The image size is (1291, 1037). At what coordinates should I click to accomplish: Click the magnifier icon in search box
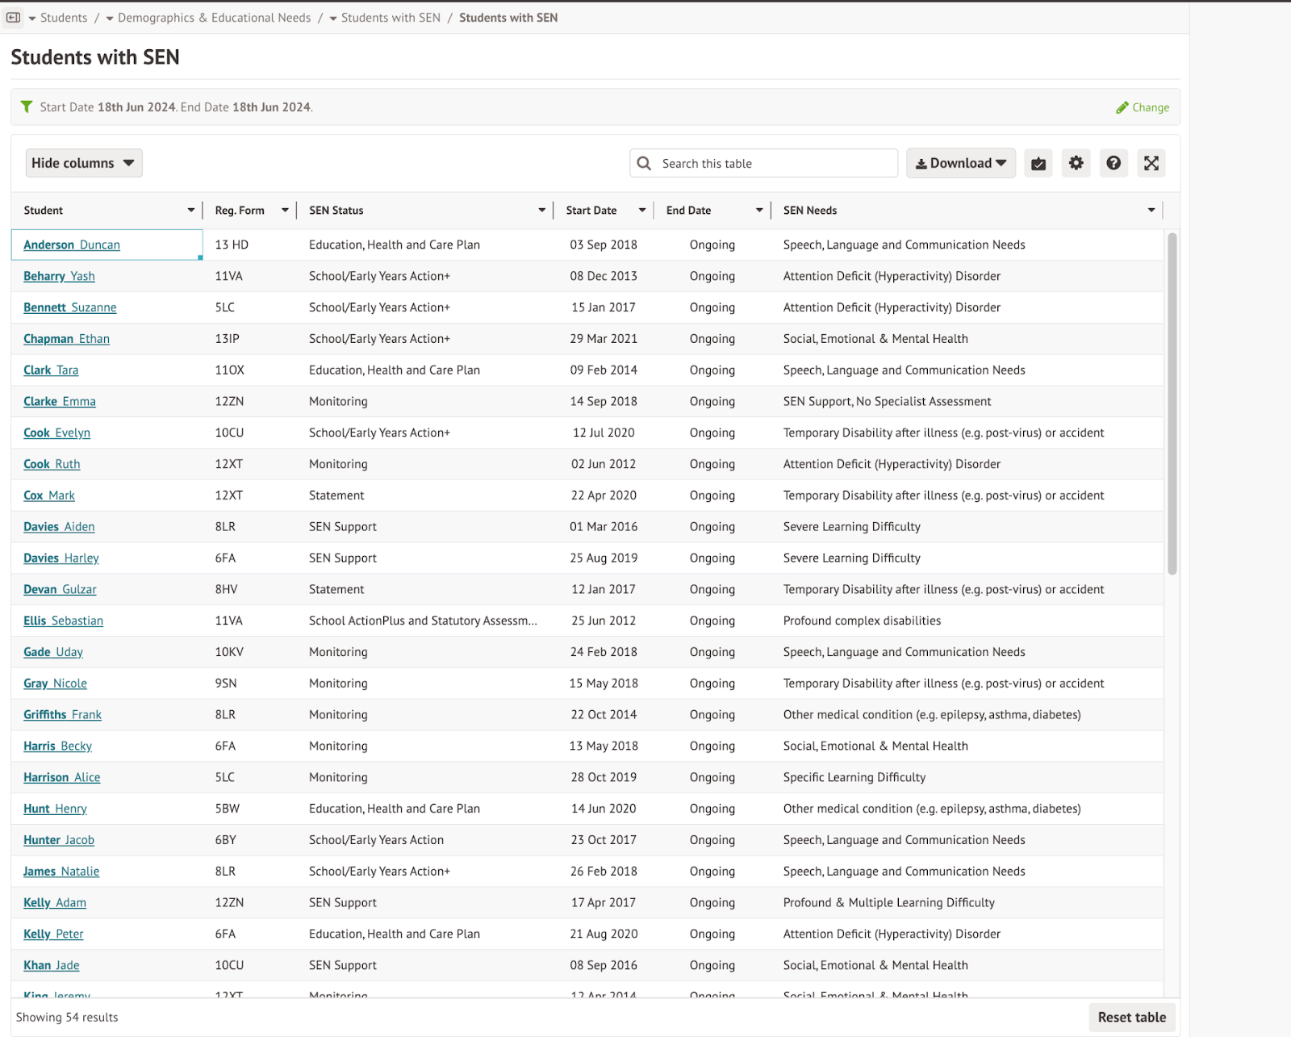(644, 163)
